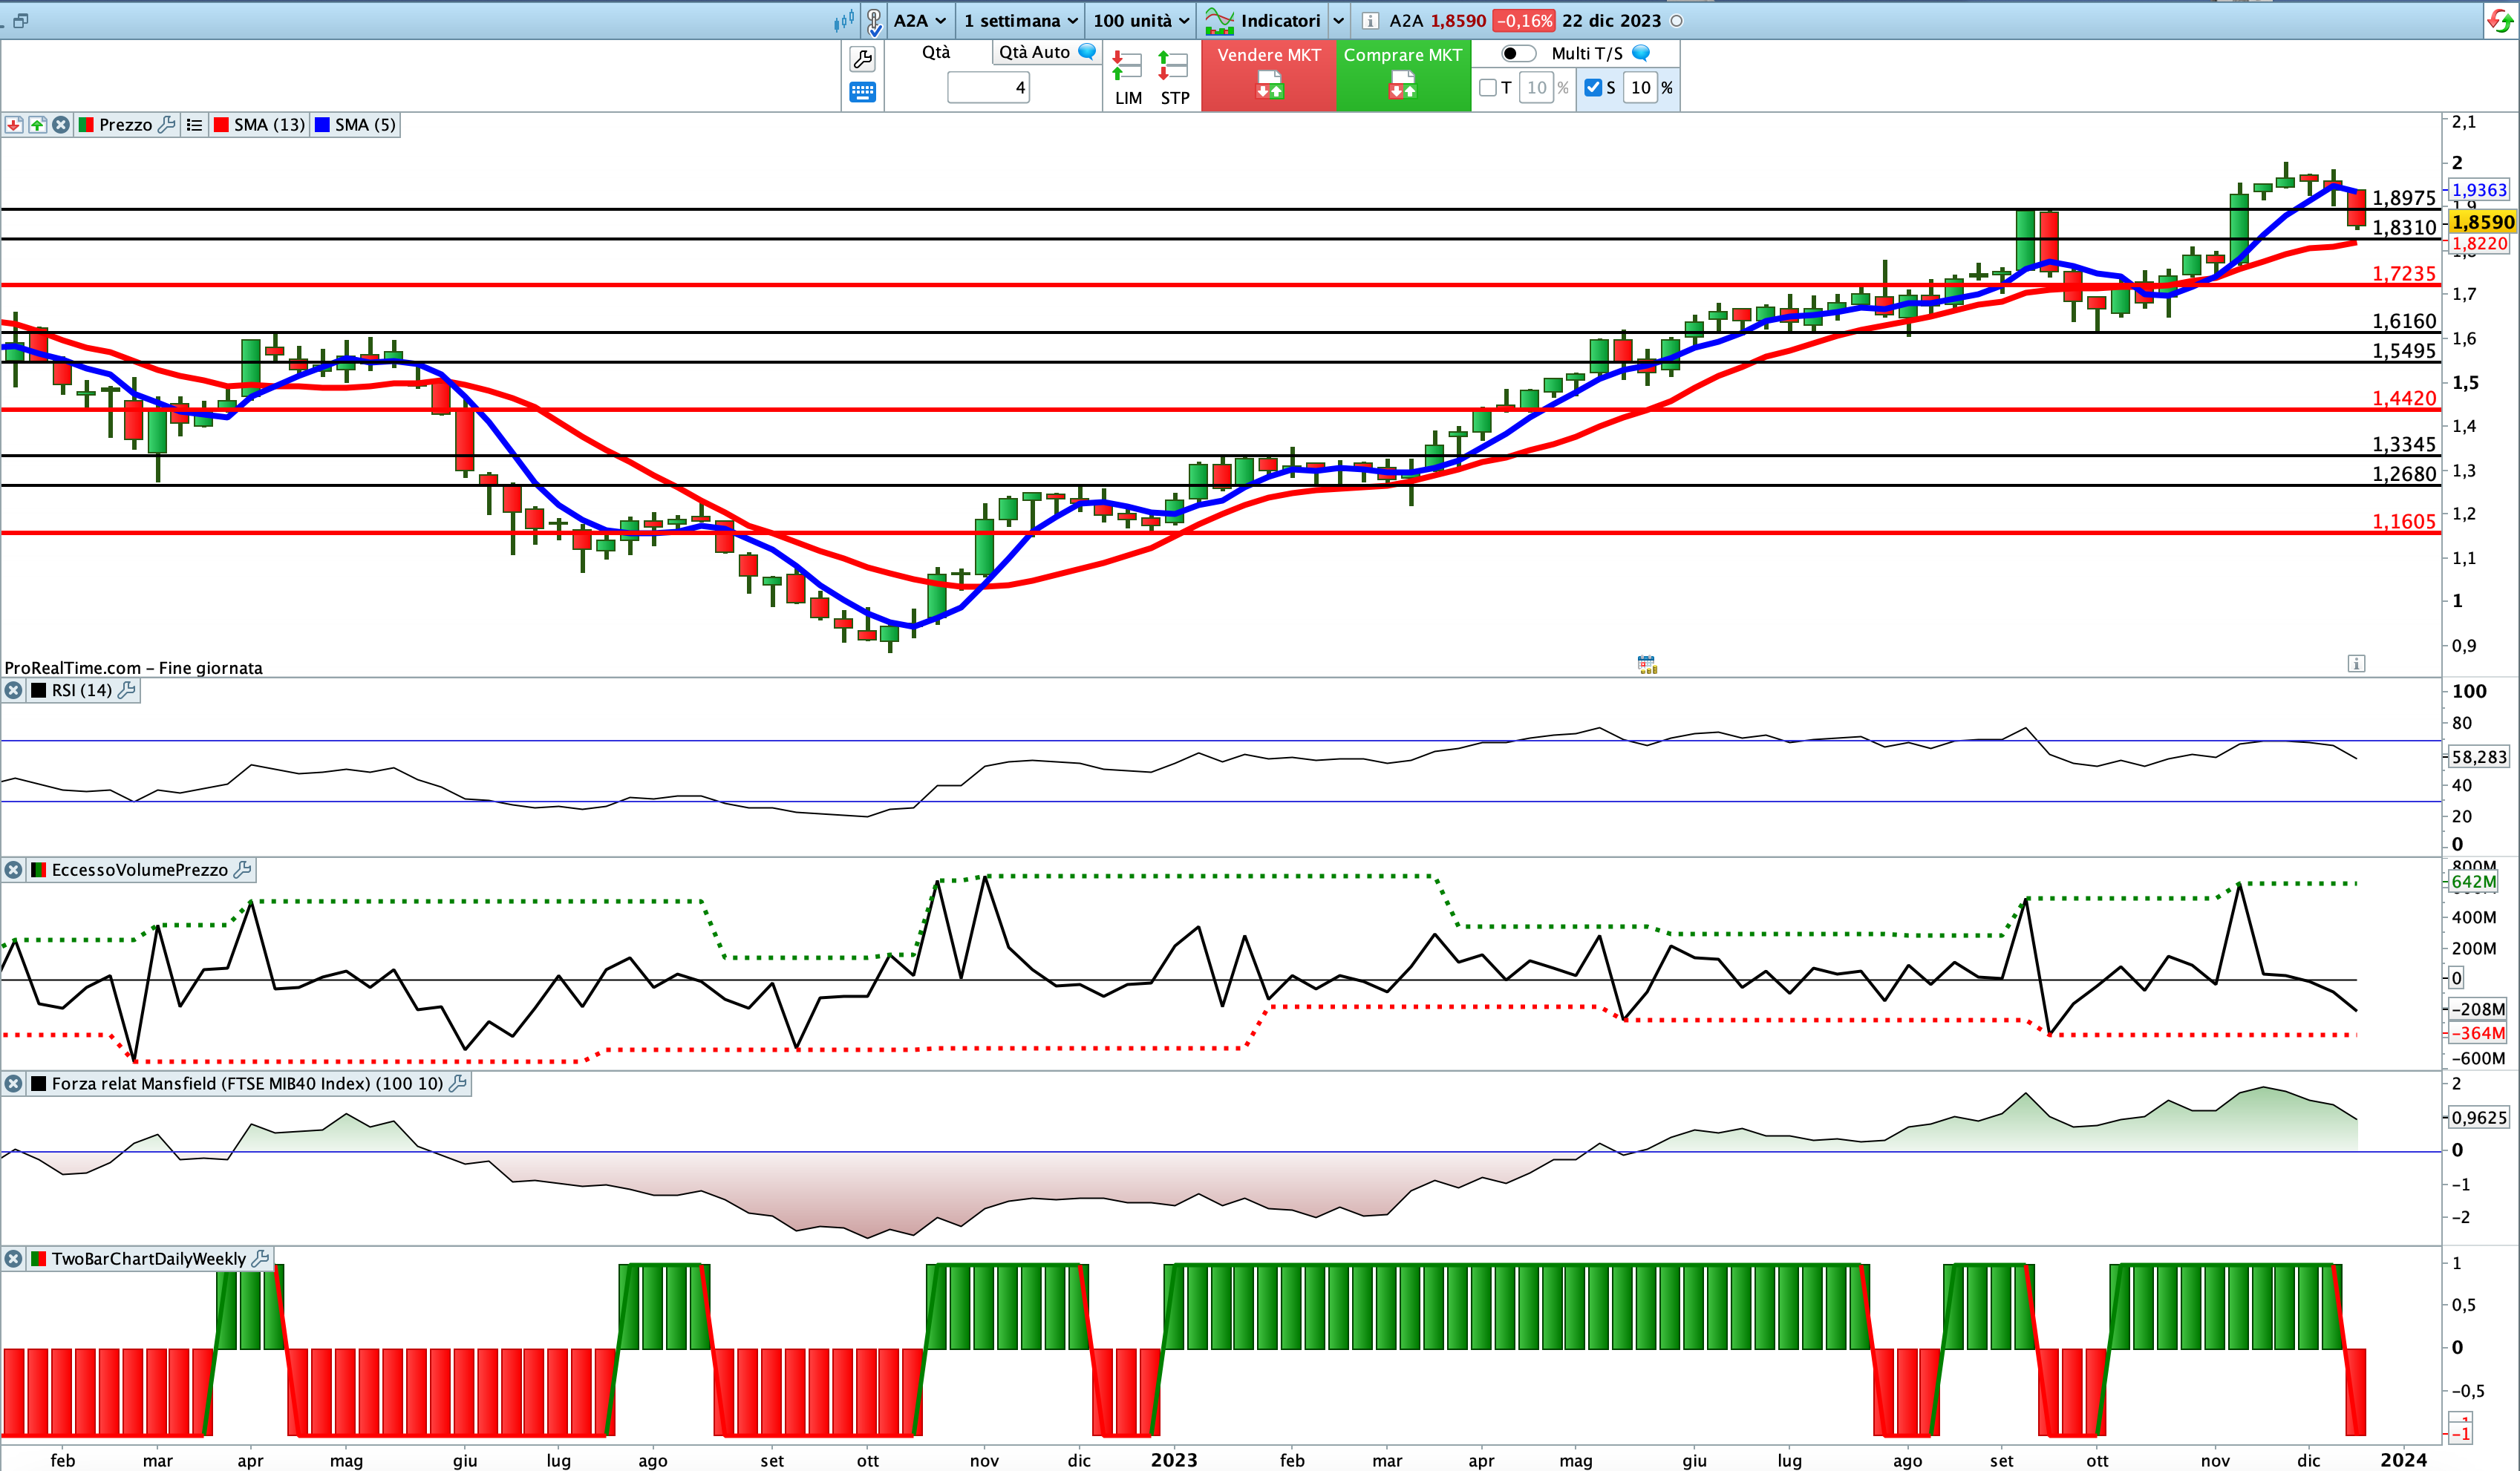2520x1471 pixels.
Task: Click the calendar event icon on chart
Action: click(1647, 664)
